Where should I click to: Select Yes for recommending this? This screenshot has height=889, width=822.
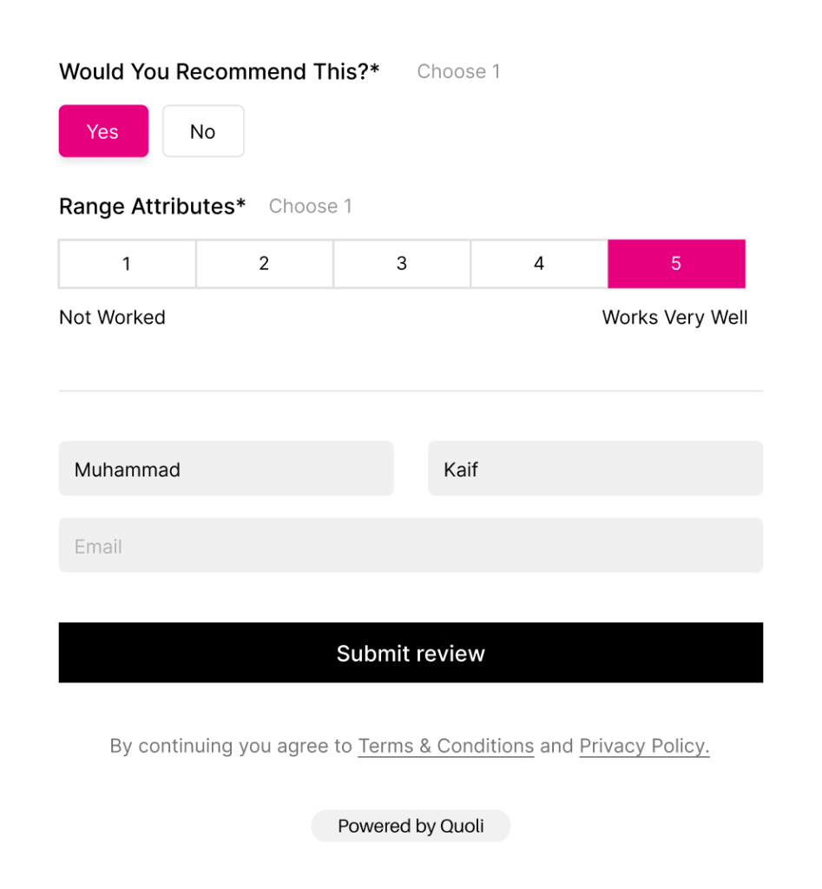pyautogui.click(x=103, y=131)
